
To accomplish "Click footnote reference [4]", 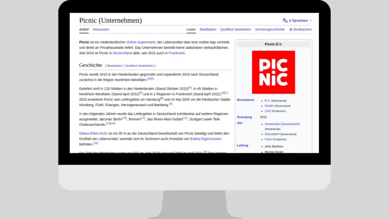I will click(x=190, y=87).
